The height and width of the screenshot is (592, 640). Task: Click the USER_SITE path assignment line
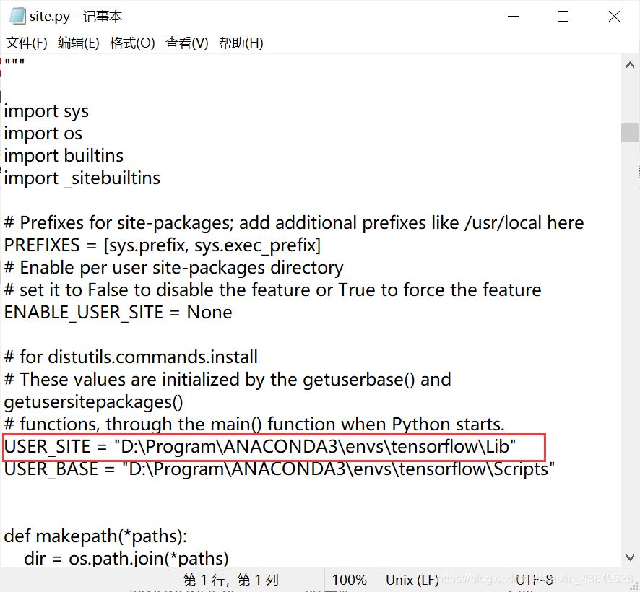pyautogui.click(x=260, y=447)
